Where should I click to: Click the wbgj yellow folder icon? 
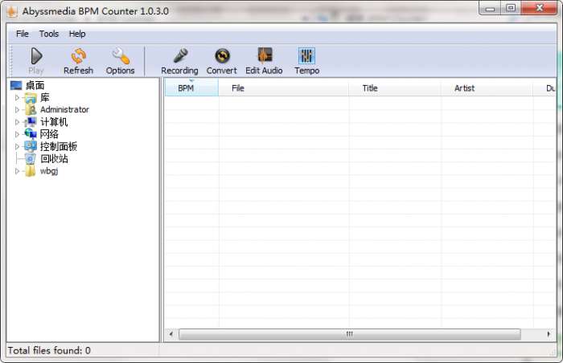(x=31, y=171)
